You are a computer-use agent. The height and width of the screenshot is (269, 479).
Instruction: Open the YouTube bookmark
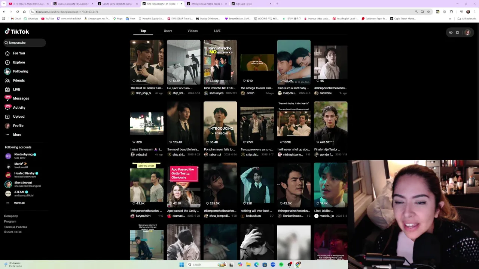click(x=48, y=18)
